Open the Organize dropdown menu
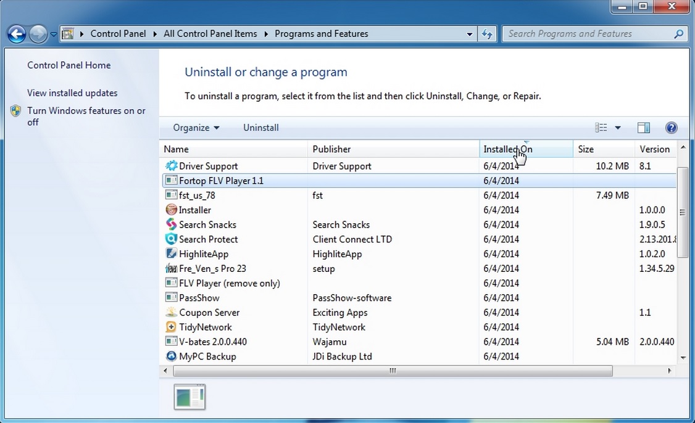695x423 pixels. pos(196,128)
